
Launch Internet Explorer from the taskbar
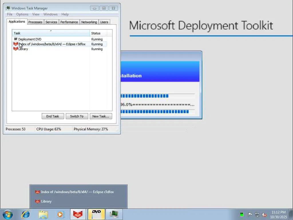(25, 214)
